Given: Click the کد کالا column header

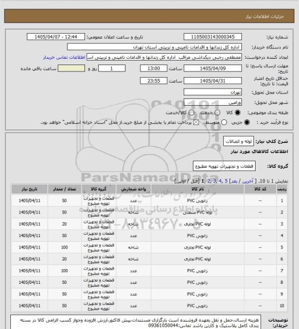Looking at the screenshot, I should 260,189.
